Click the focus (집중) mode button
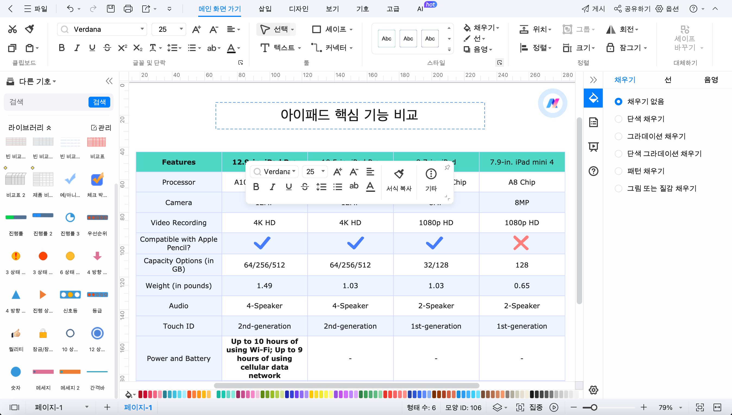This screenshot has height=415, width=732. pos(529,407)
